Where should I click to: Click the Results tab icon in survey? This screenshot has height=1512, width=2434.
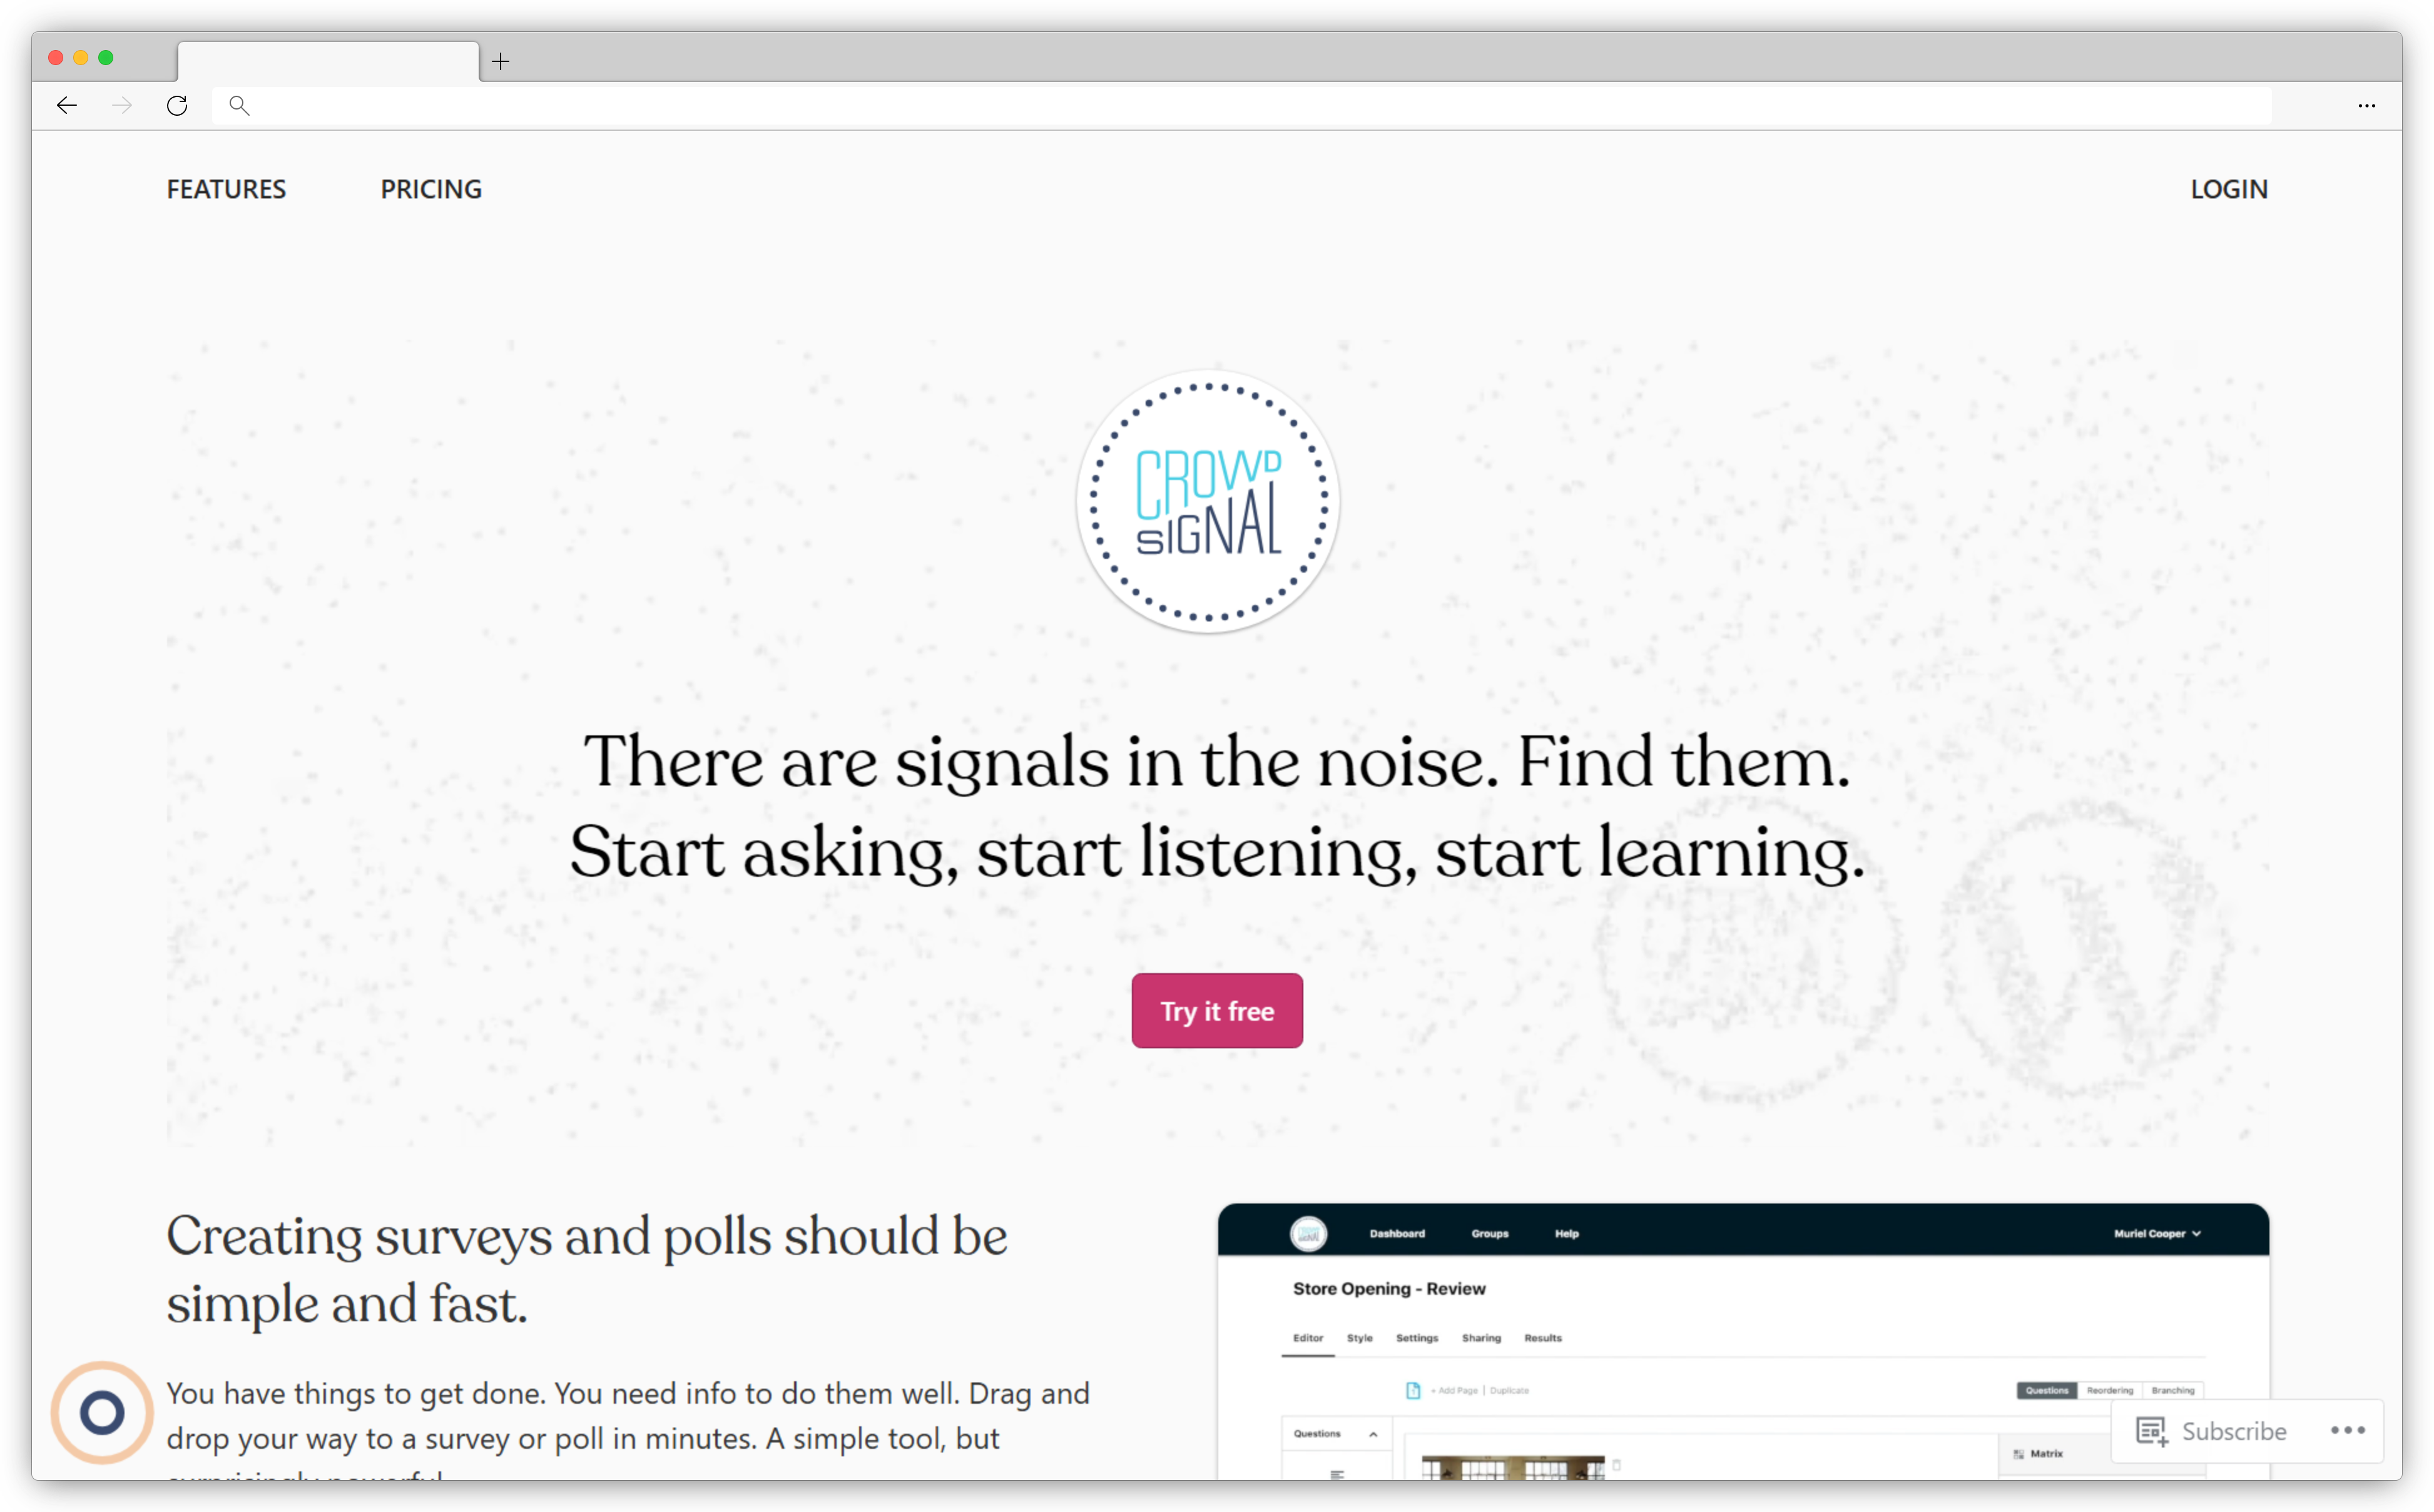1542,1338
